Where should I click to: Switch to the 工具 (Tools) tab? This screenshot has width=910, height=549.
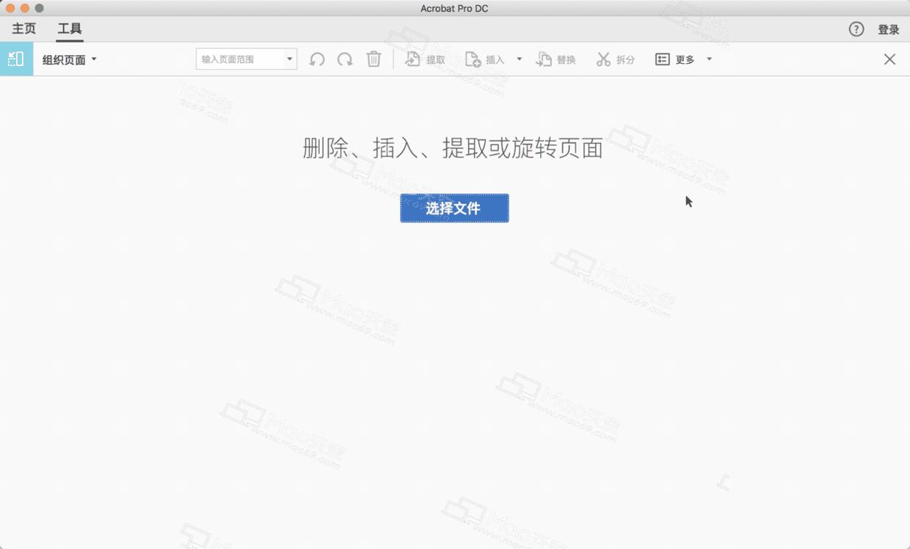point(69,29)
